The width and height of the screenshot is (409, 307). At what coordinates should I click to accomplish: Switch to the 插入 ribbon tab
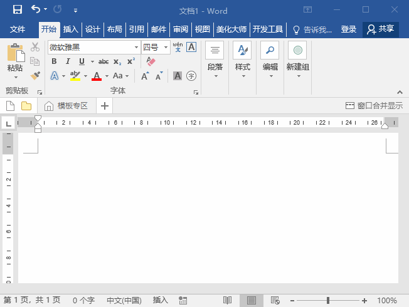[x=71, y=29]
